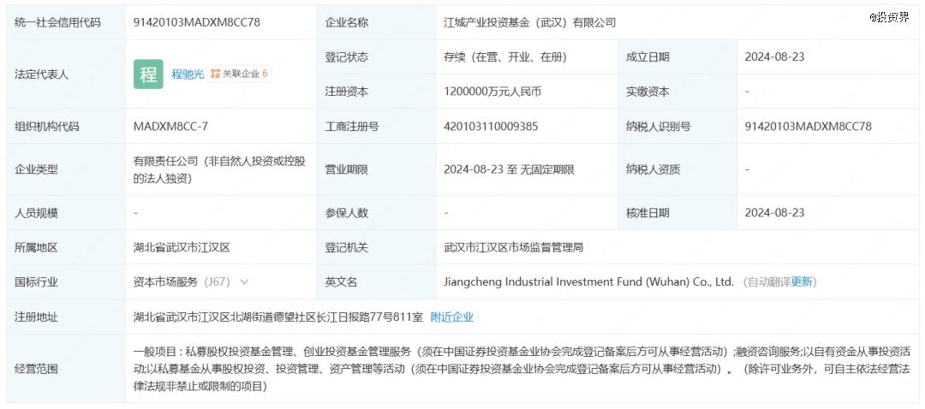Click the green 程 avatar icon
Screen dimensions: 925x409
pos(148,74)
